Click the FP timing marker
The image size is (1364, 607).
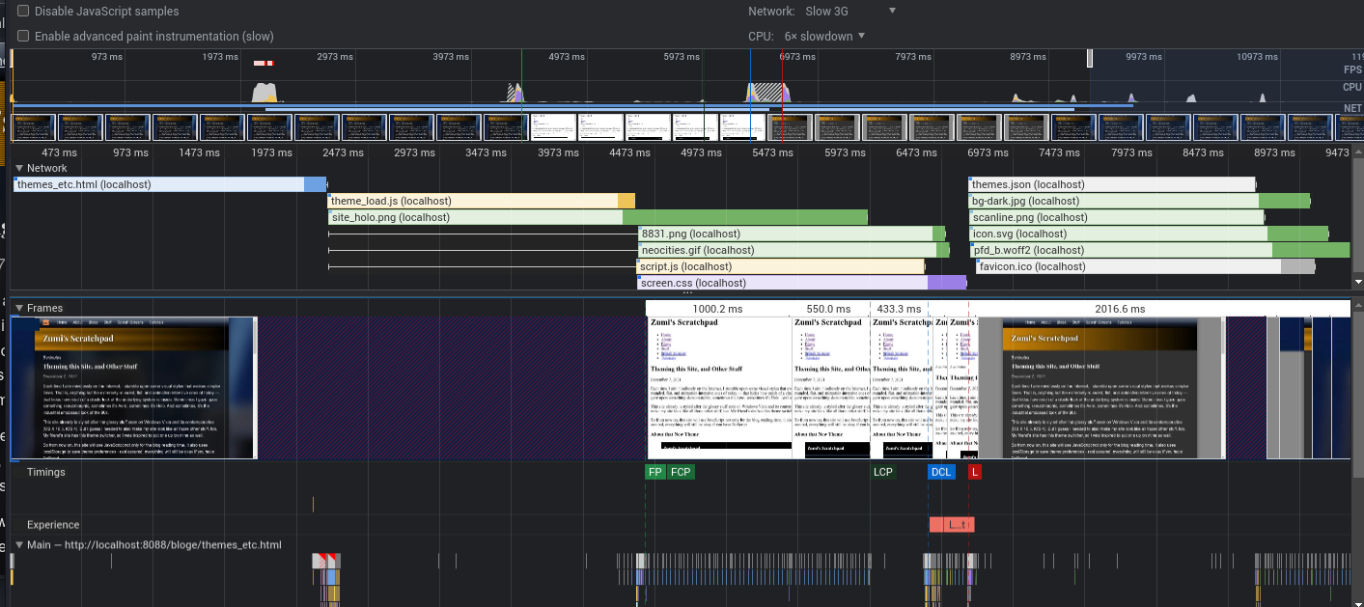coord(655,472)
